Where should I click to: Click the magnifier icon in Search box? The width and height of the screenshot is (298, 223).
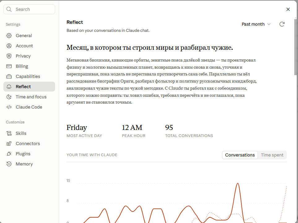tap(9, 9)
